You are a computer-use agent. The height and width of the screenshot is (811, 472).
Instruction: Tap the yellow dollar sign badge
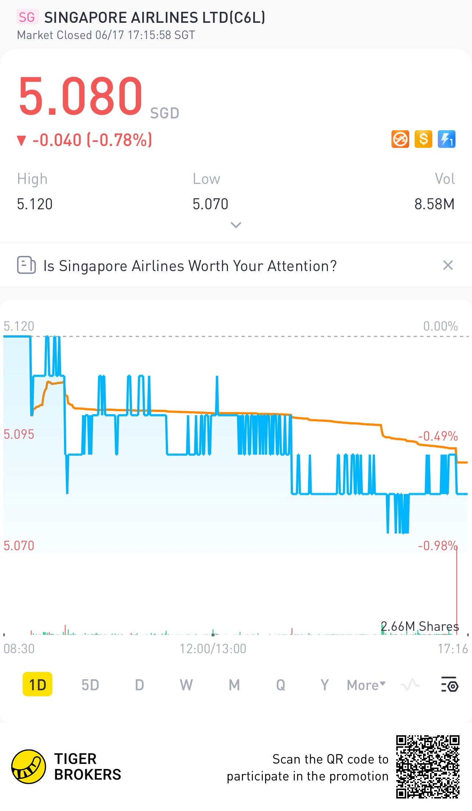(423, 139)
